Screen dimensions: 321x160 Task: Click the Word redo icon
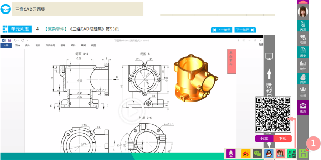coord(22,41)
